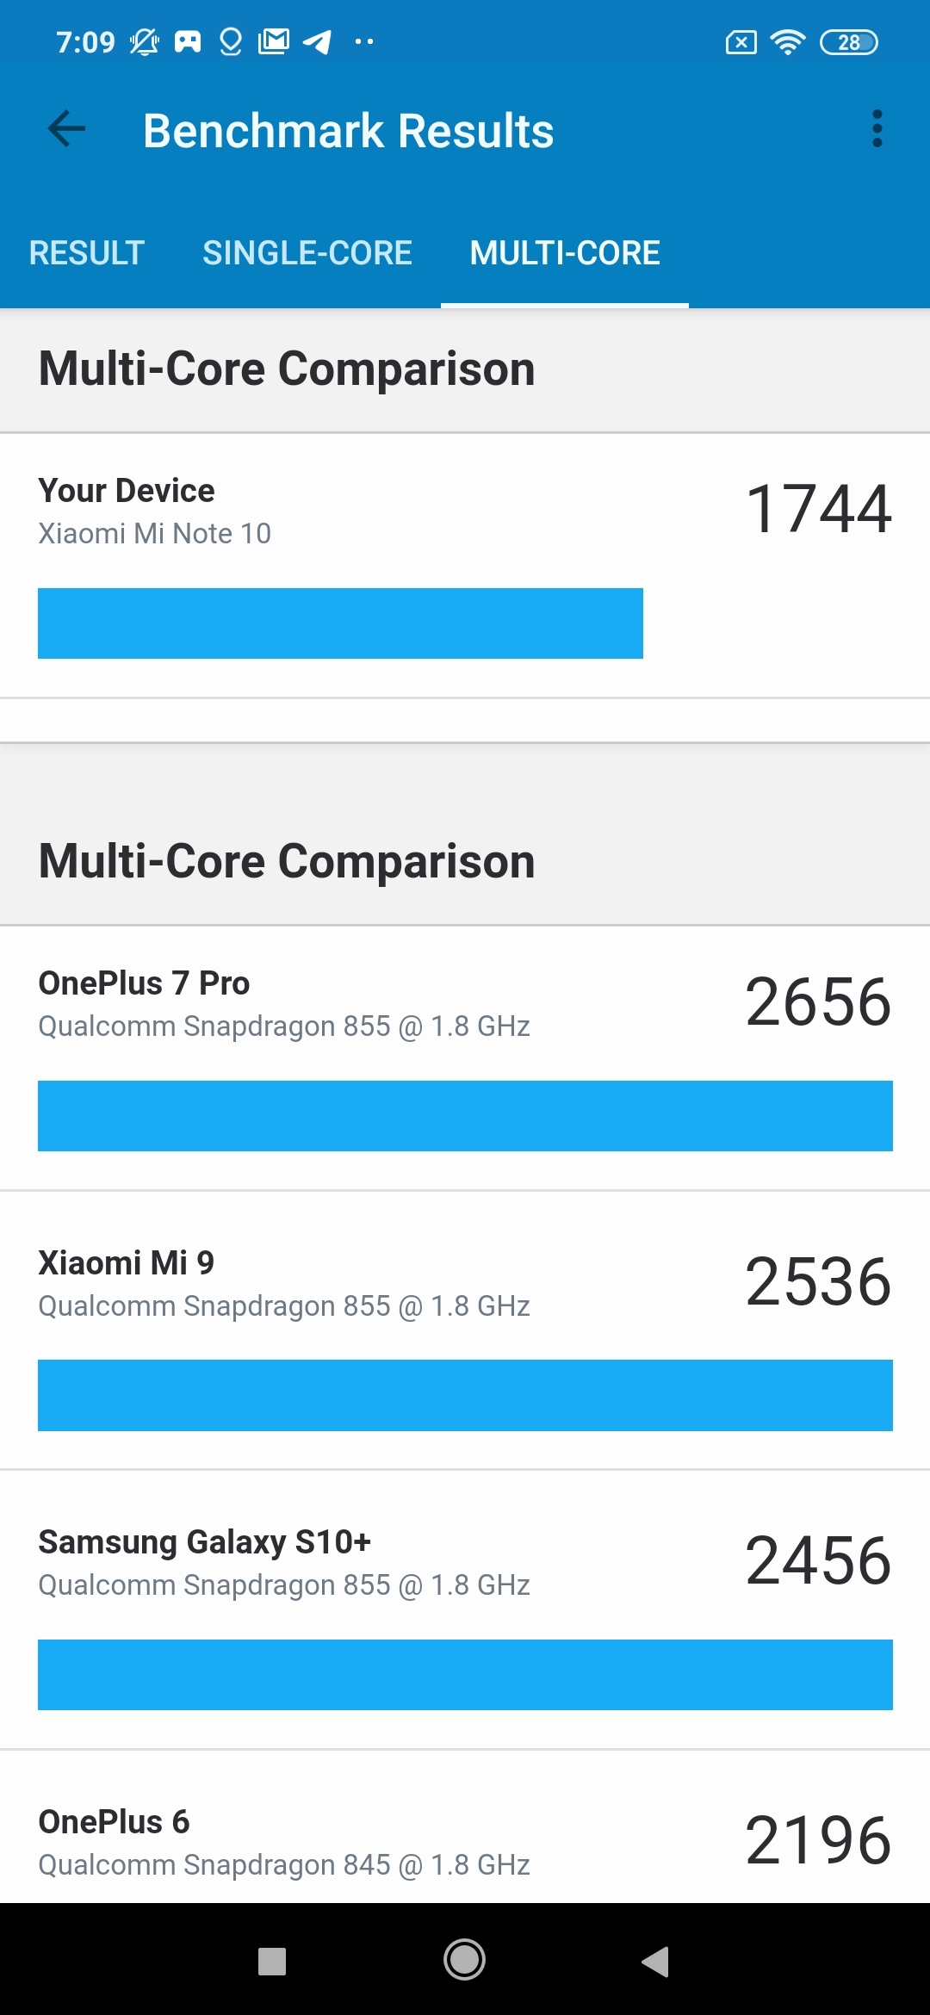930x2015 pixels.
Task: Tap the battery indicator showing 28
Action: pyautogui.click(x=848, y=41)
